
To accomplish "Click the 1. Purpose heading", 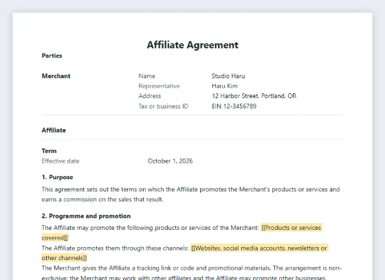I will pos(58,177).
